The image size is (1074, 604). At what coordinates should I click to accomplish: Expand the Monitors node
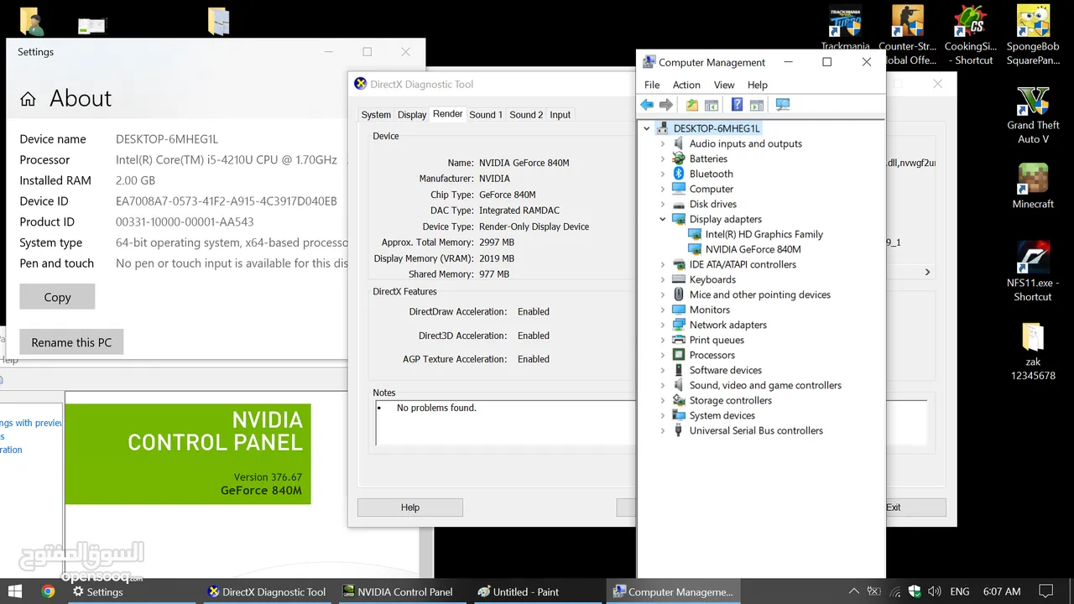pos(662,310)
